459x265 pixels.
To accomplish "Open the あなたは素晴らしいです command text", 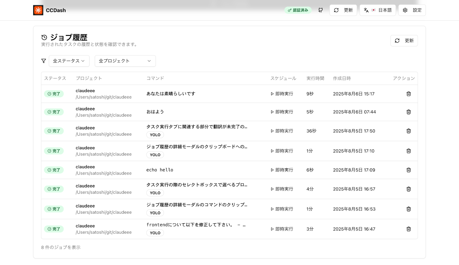I will click(171, 94).
